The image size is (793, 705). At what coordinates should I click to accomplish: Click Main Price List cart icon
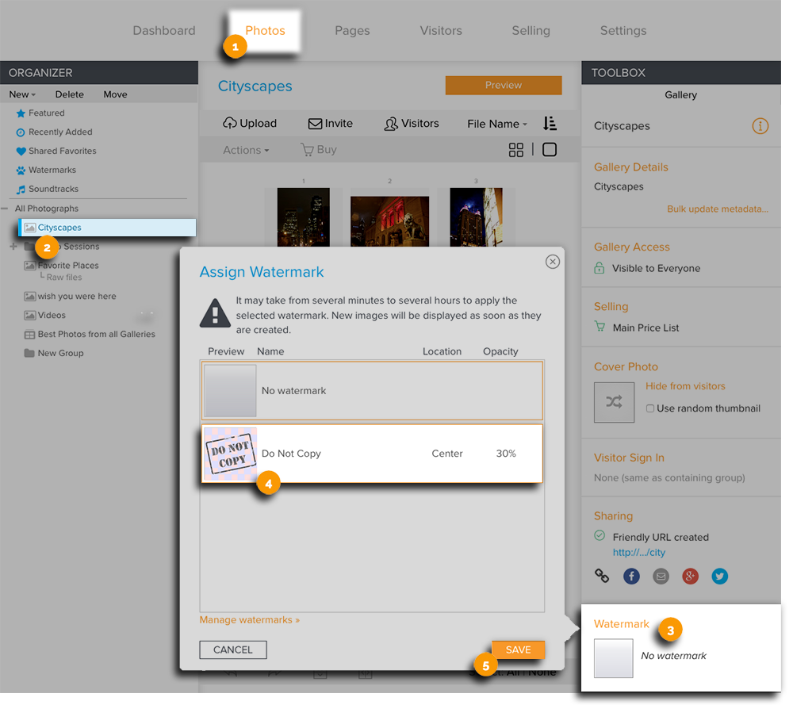[x=600, y=327]
